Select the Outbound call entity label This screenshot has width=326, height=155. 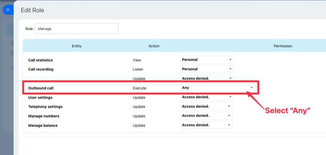pyautogui.click(x=41, y=88)
